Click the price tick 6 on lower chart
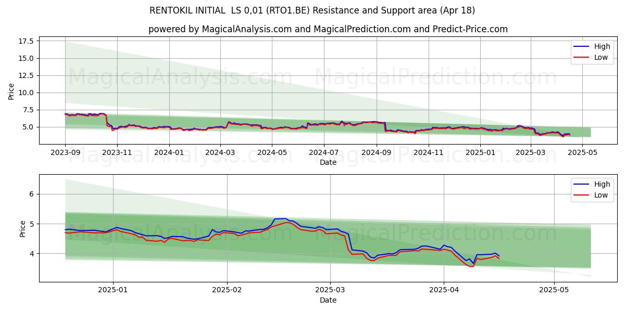Image resolution: width=625 pixels, height=312 pixels. pyautogui.click(x=32, y=194)
